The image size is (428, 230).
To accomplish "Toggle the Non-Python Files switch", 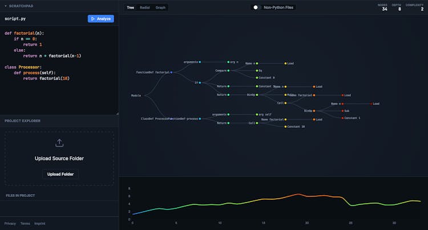I will 256,7.
